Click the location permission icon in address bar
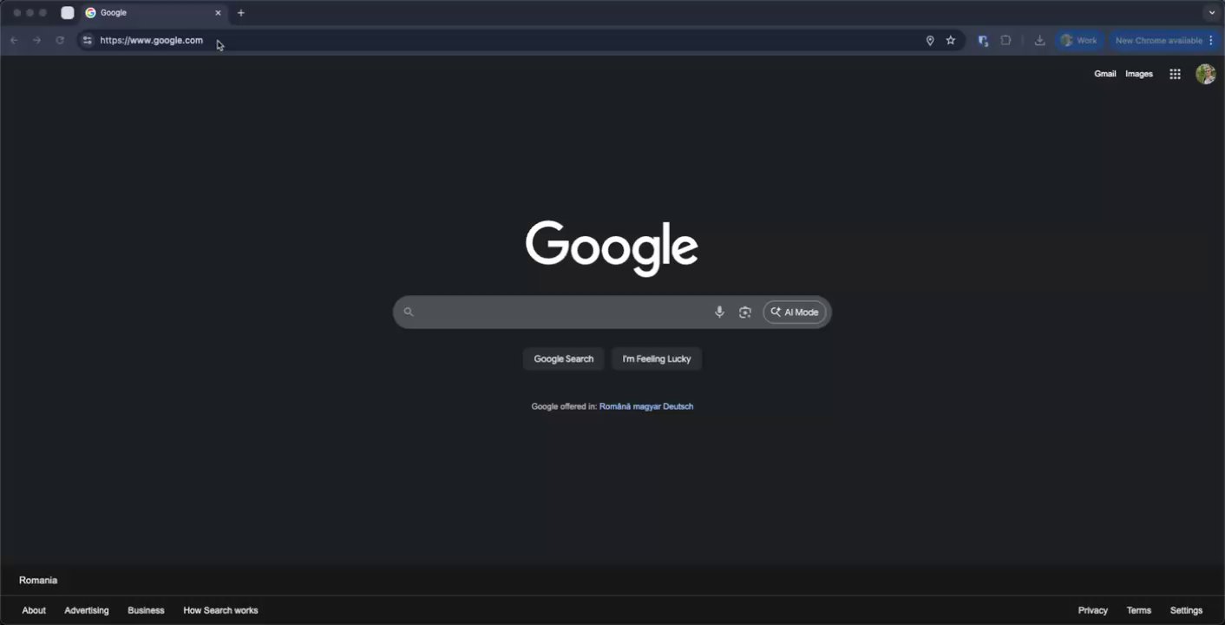Viewport: 1225px width, 625px height. tap(930, 40)
